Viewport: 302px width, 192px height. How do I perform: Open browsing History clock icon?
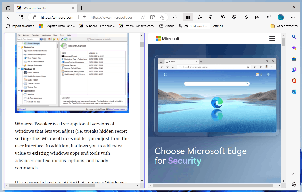click(x=223, y=17)
